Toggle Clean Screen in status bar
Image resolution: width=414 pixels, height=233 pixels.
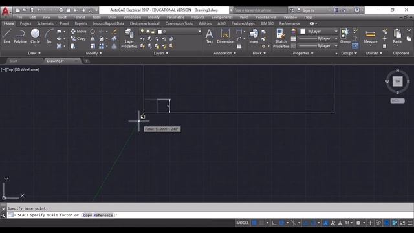tap(402, 223)
